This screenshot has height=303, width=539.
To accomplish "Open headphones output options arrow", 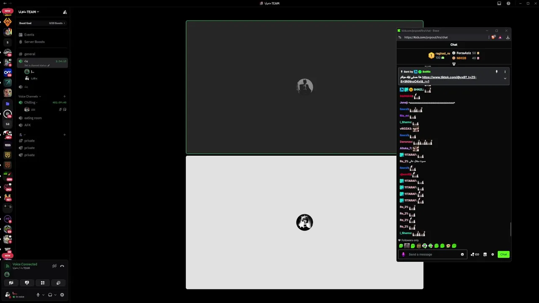I will click(55, 295).
